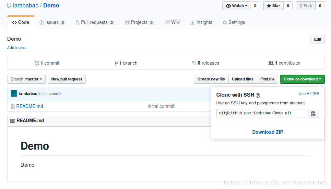Open the README.md file link
This screenshot has width=331, height=189.
tap(30, 106)
